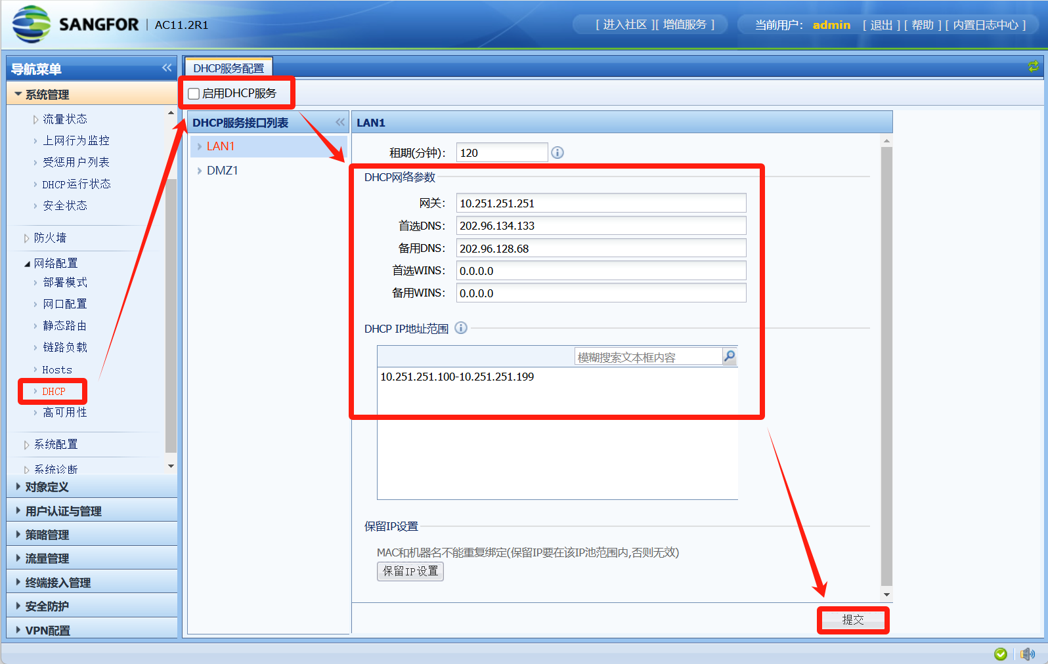Collapse the navigation menu panel
The height and width of the screenshot is (664, 1048).
tap(167, 68)
